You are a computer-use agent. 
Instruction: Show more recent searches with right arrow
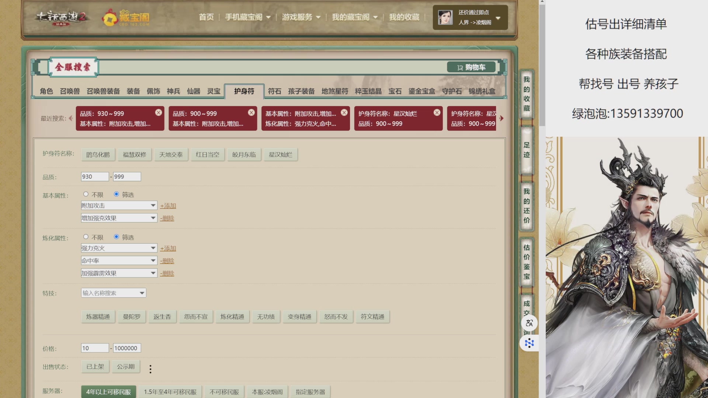(502, 118)
